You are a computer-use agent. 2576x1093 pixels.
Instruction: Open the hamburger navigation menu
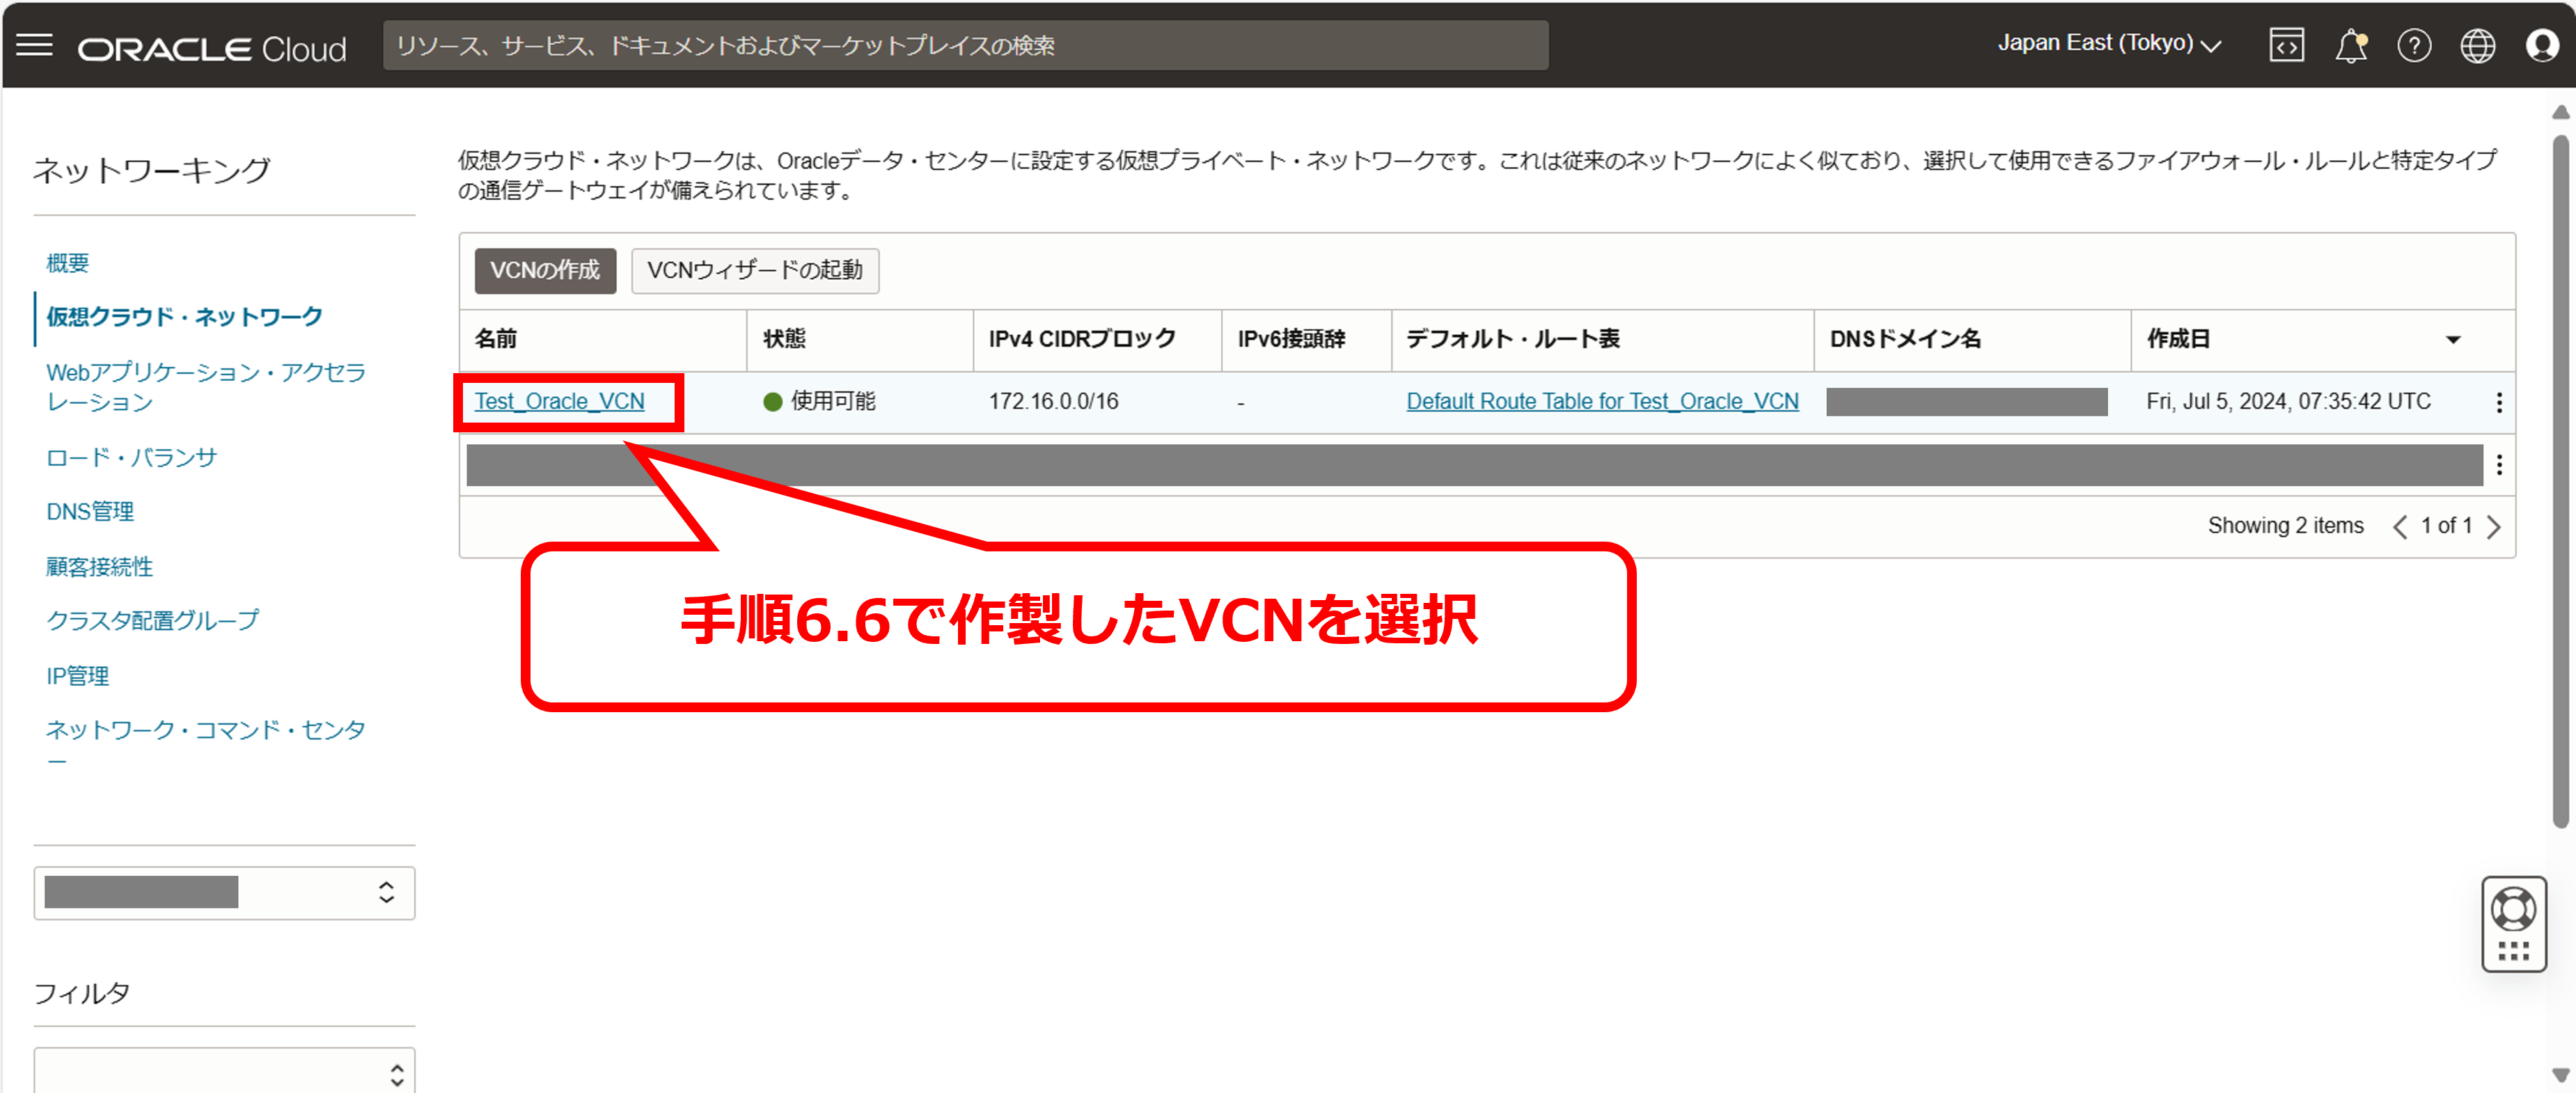click(35, 45)
